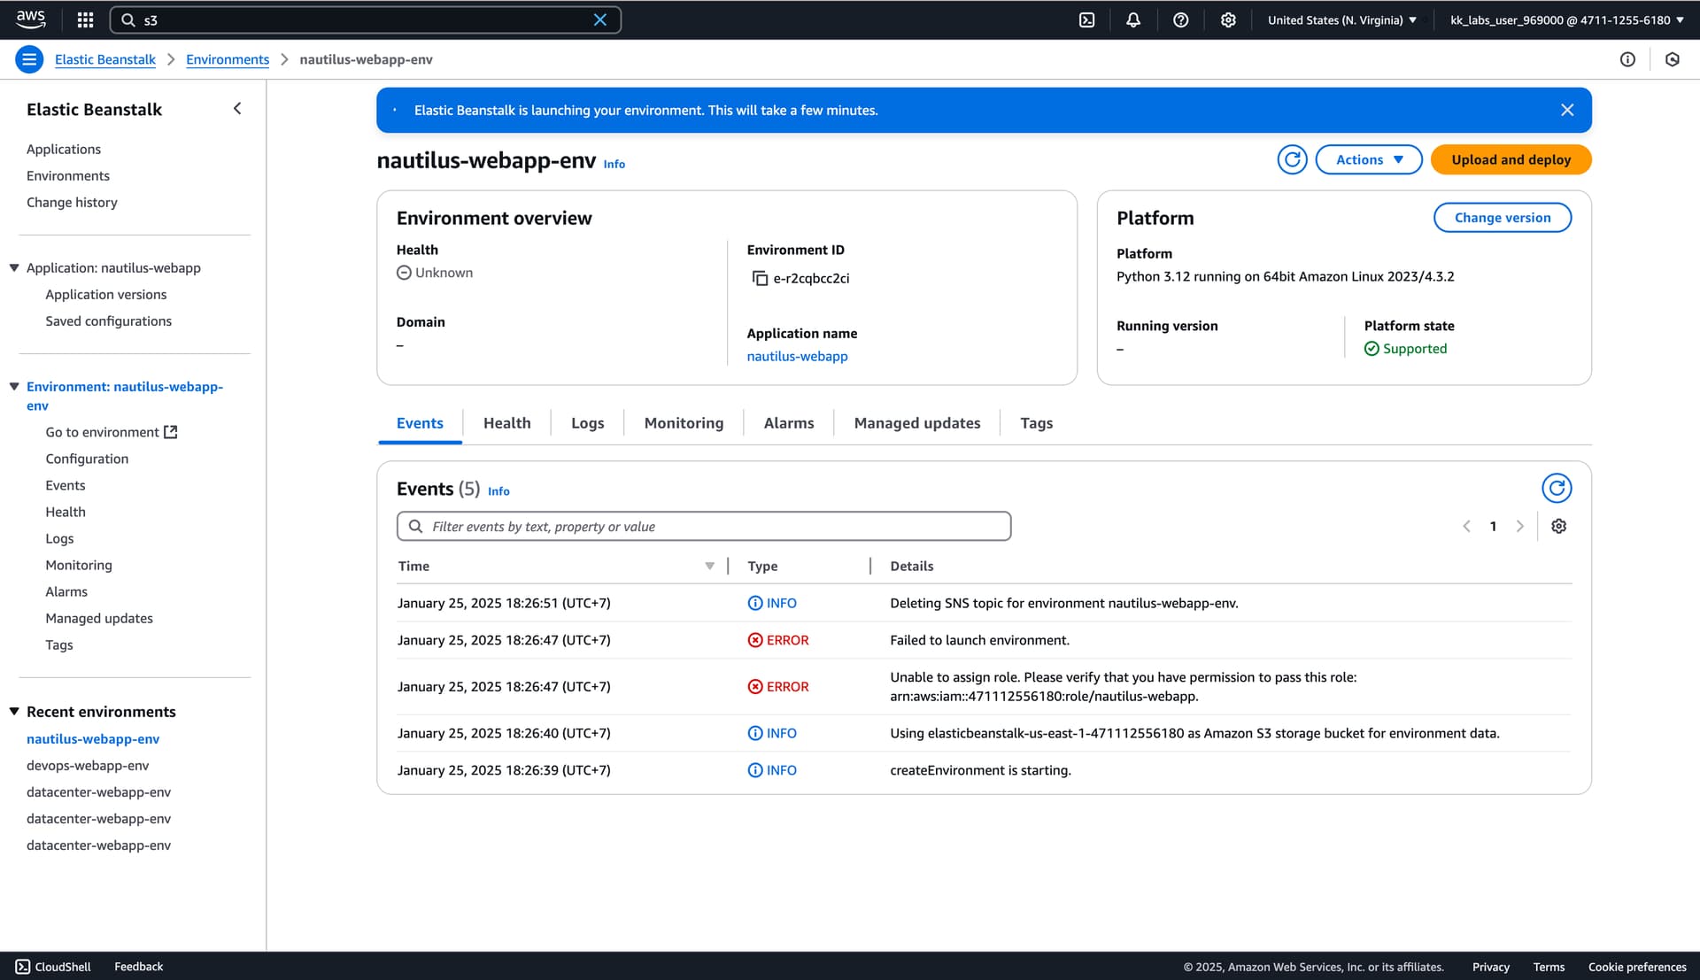This screenshot has width=1700, height=980.
Task: Click the Change version button
Action: (1502, 218)
